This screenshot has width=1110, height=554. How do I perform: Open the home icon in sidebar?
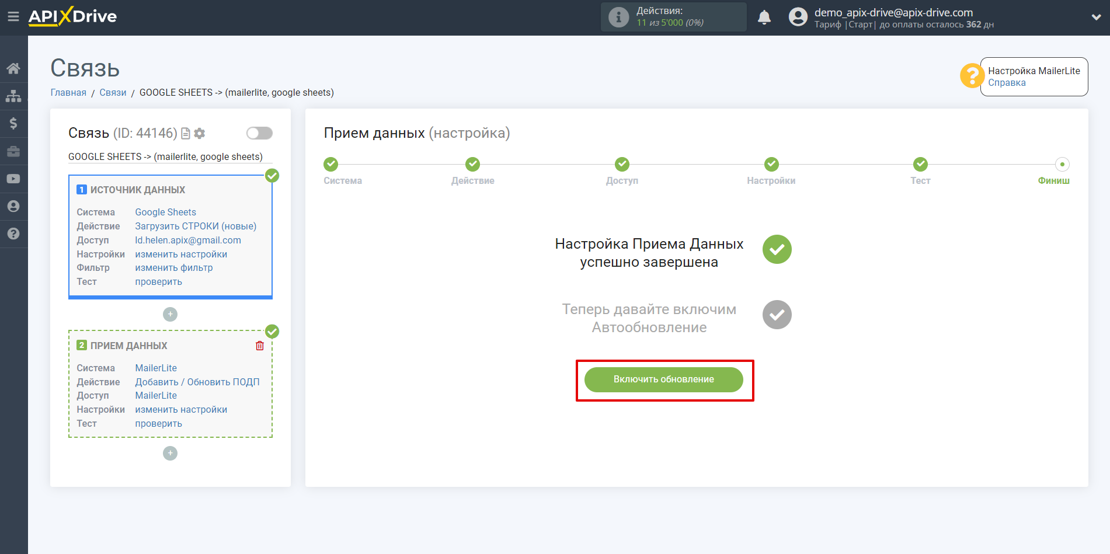click(13, 68)
